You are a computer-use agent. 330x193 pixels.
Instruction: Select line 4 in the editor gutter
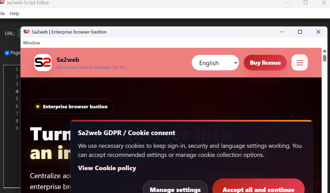pos(17,91)
